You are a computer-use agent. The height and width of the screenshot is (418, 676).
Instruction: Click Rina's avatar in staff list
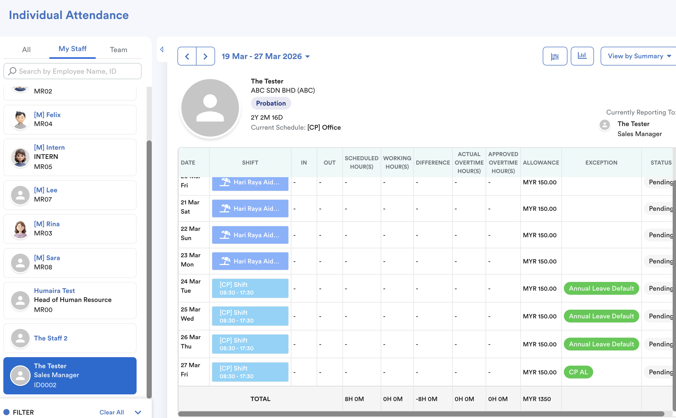[20, 229]
